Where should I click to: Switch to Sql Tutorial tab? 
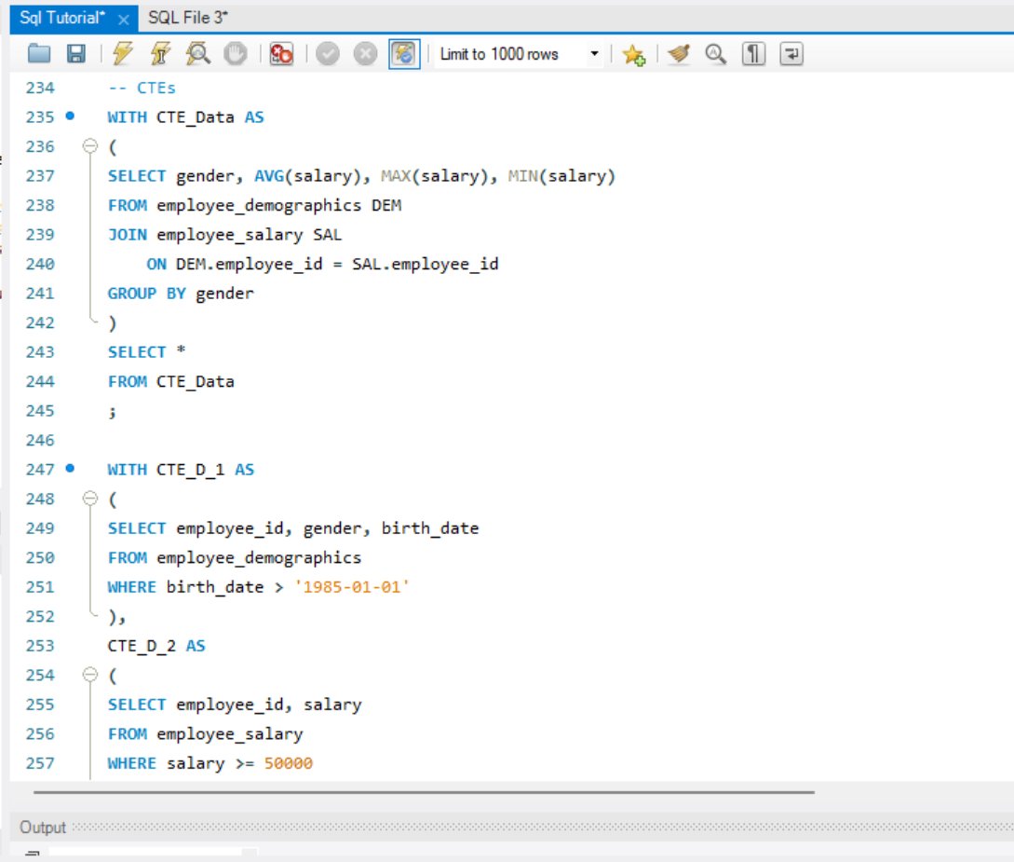coord(62,18)
